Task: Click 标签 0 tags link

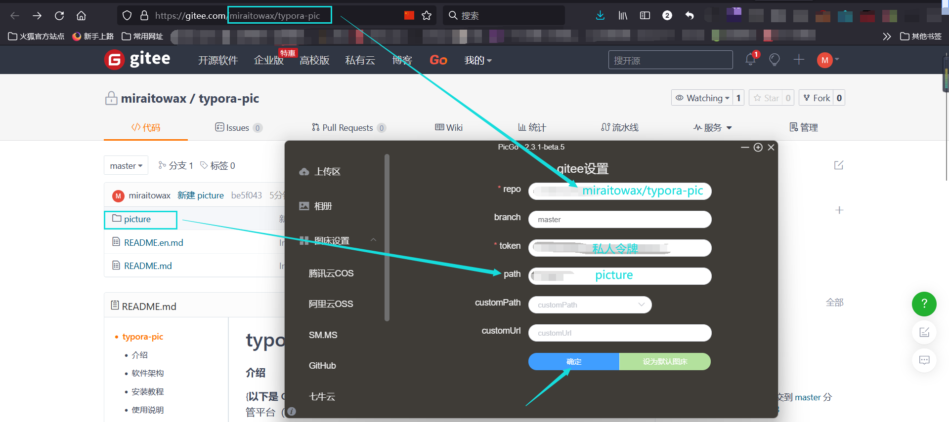Action: click(x=217, y=166)
